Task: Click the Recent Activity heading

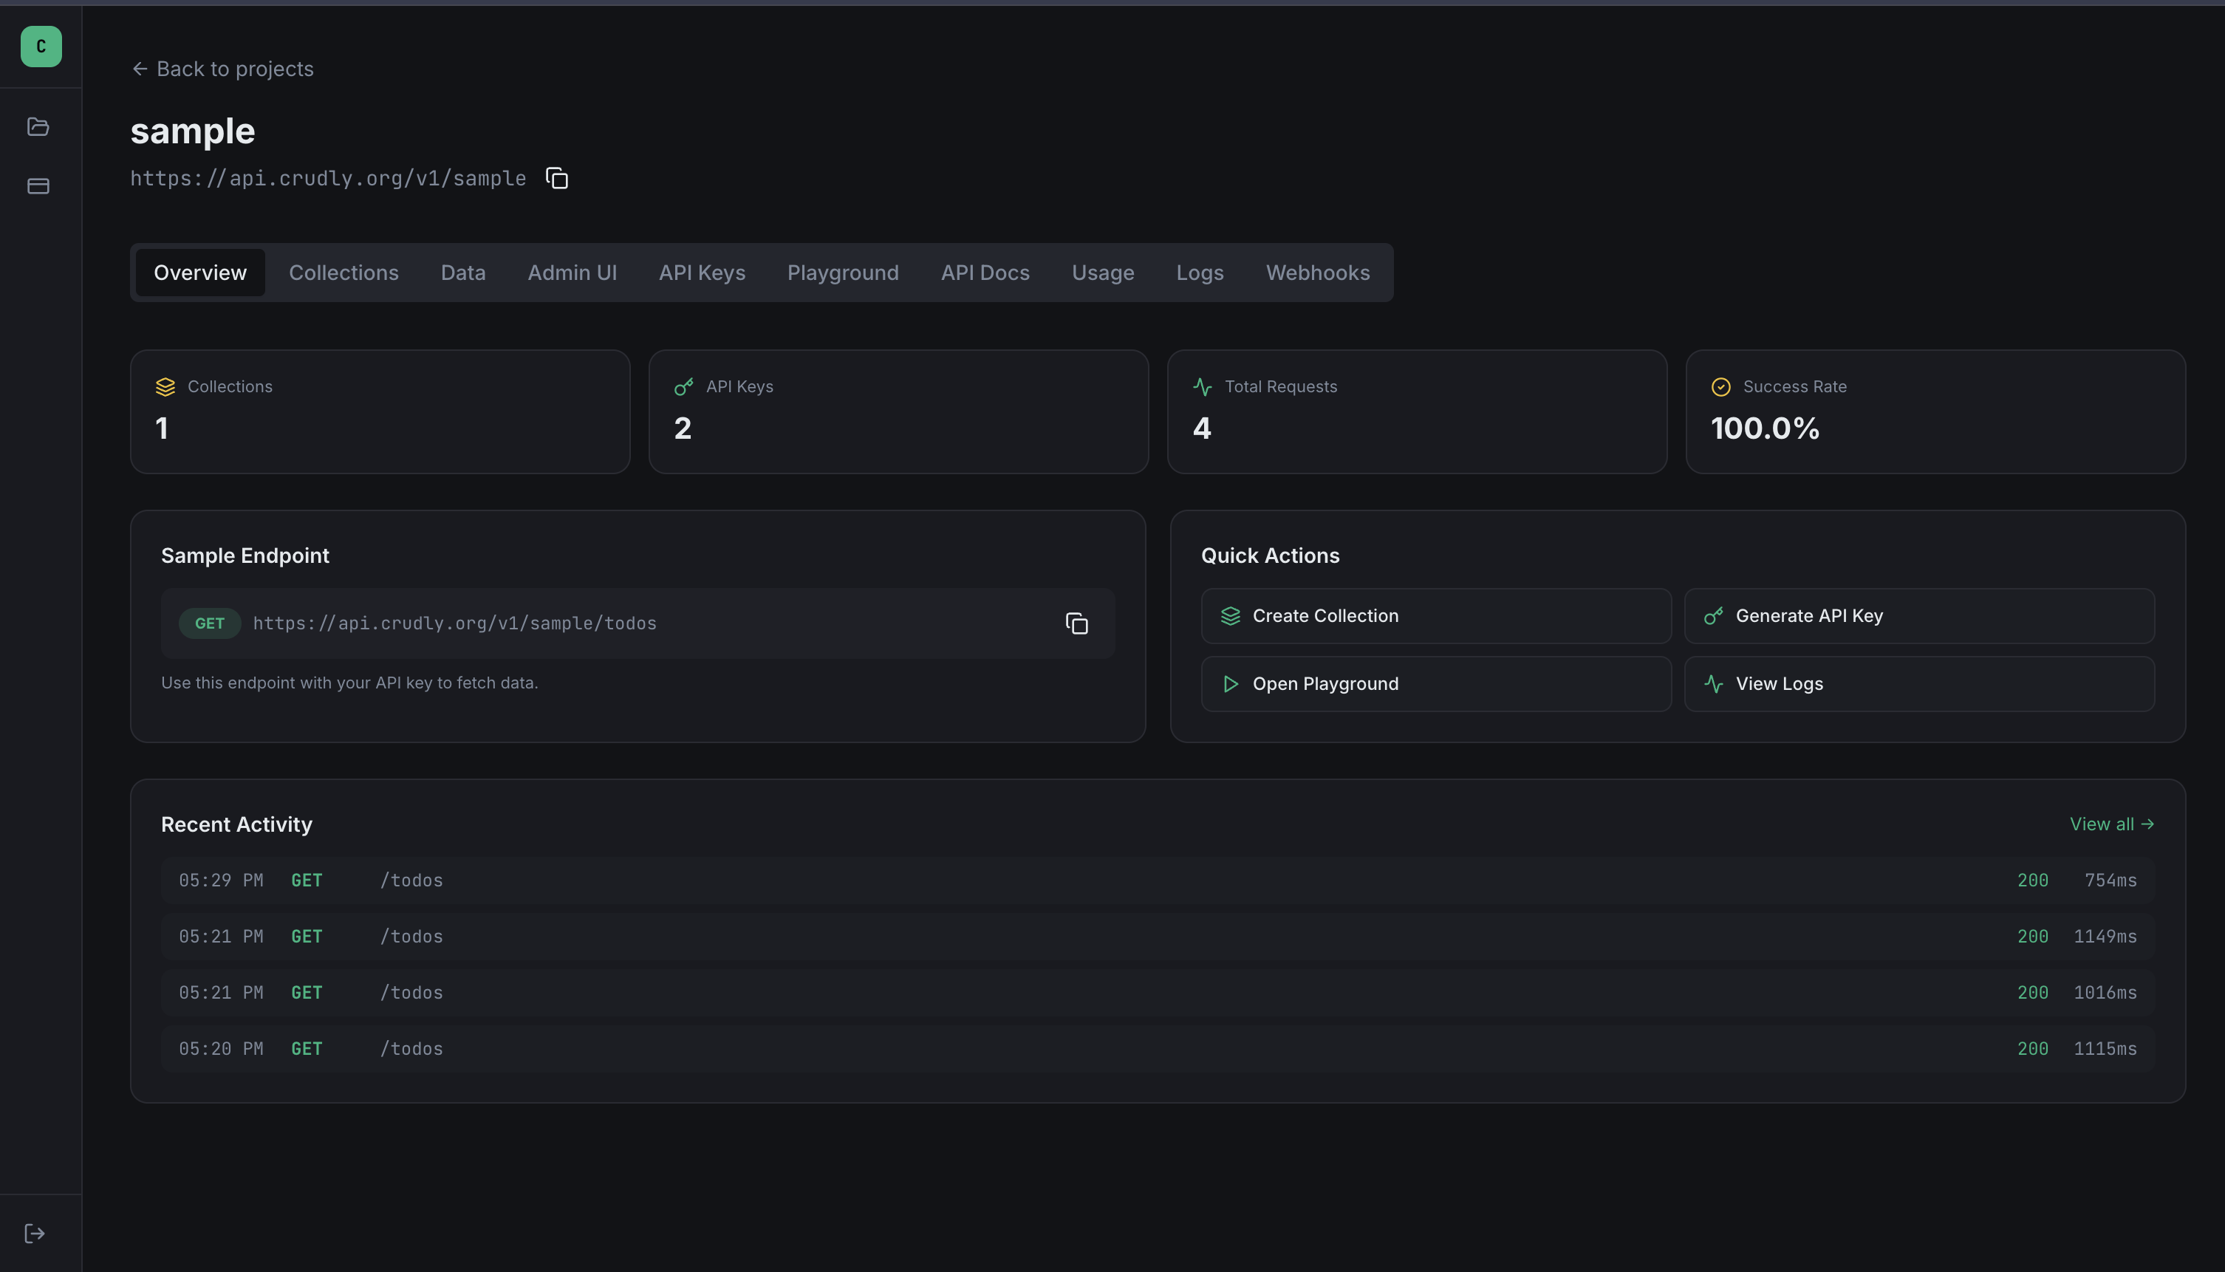Action: (236, 824)
